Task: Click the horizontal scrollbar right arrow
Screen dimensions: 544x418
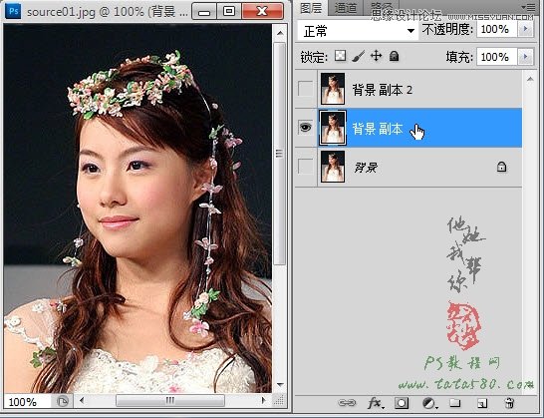Action: (x=264, y=401)
